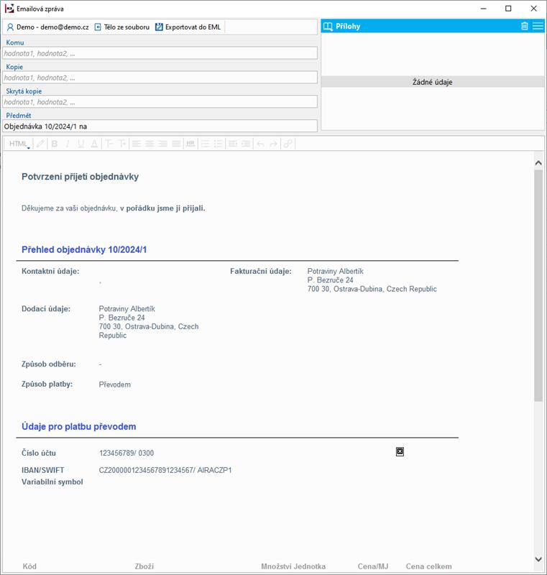Click the Číslo účtu label
Viewport: 547px width, 575px height.
pos(39,454)
